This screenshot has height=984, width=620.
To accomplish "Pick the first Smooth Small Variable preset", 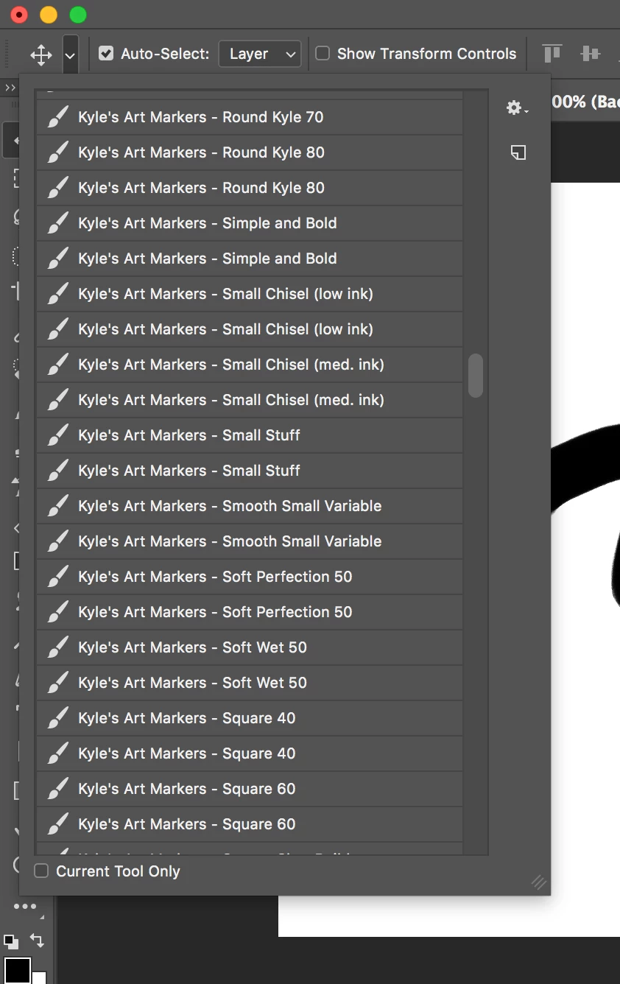I will point(250,506).
